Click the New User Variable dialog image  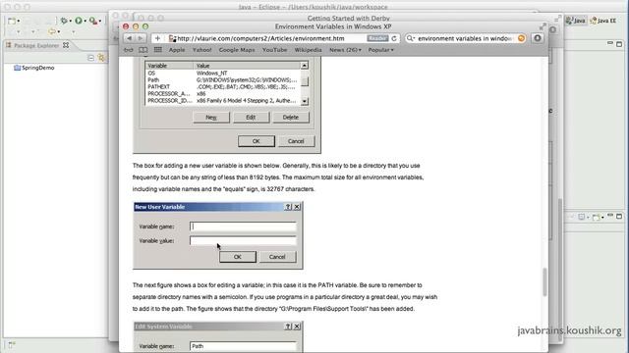pos(218,235)
